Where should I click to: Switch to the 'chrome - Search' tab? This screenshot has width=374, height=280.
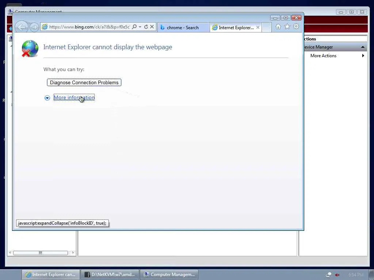click(183, 27)
